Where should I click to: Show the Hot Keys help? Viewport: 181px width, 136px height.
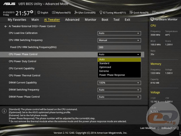coord(159,12)
